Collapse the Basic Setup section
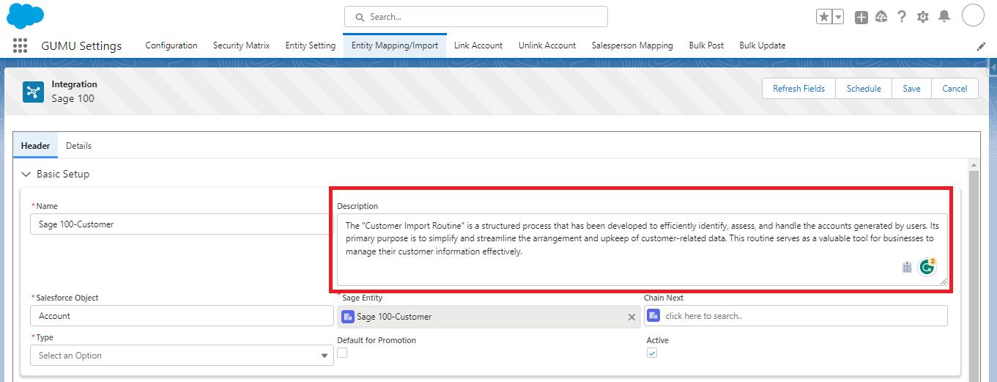Screen dimensions: 997x382 tap(26, 175)
